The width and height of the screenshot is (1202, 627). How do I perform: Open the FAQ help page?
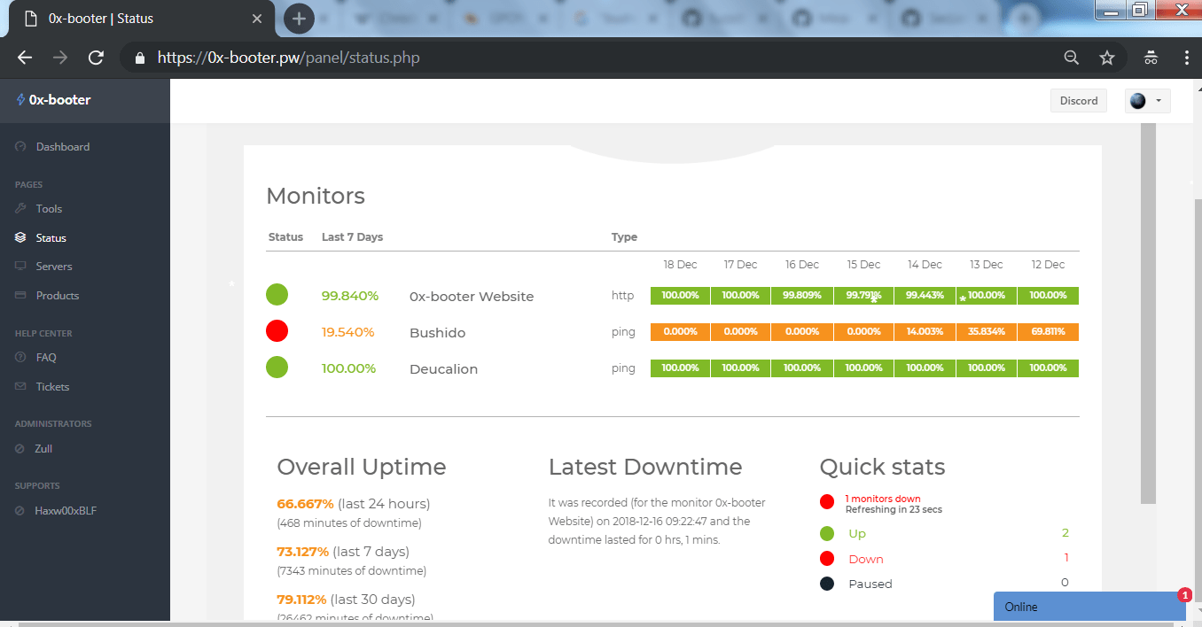tap(46, 358)
